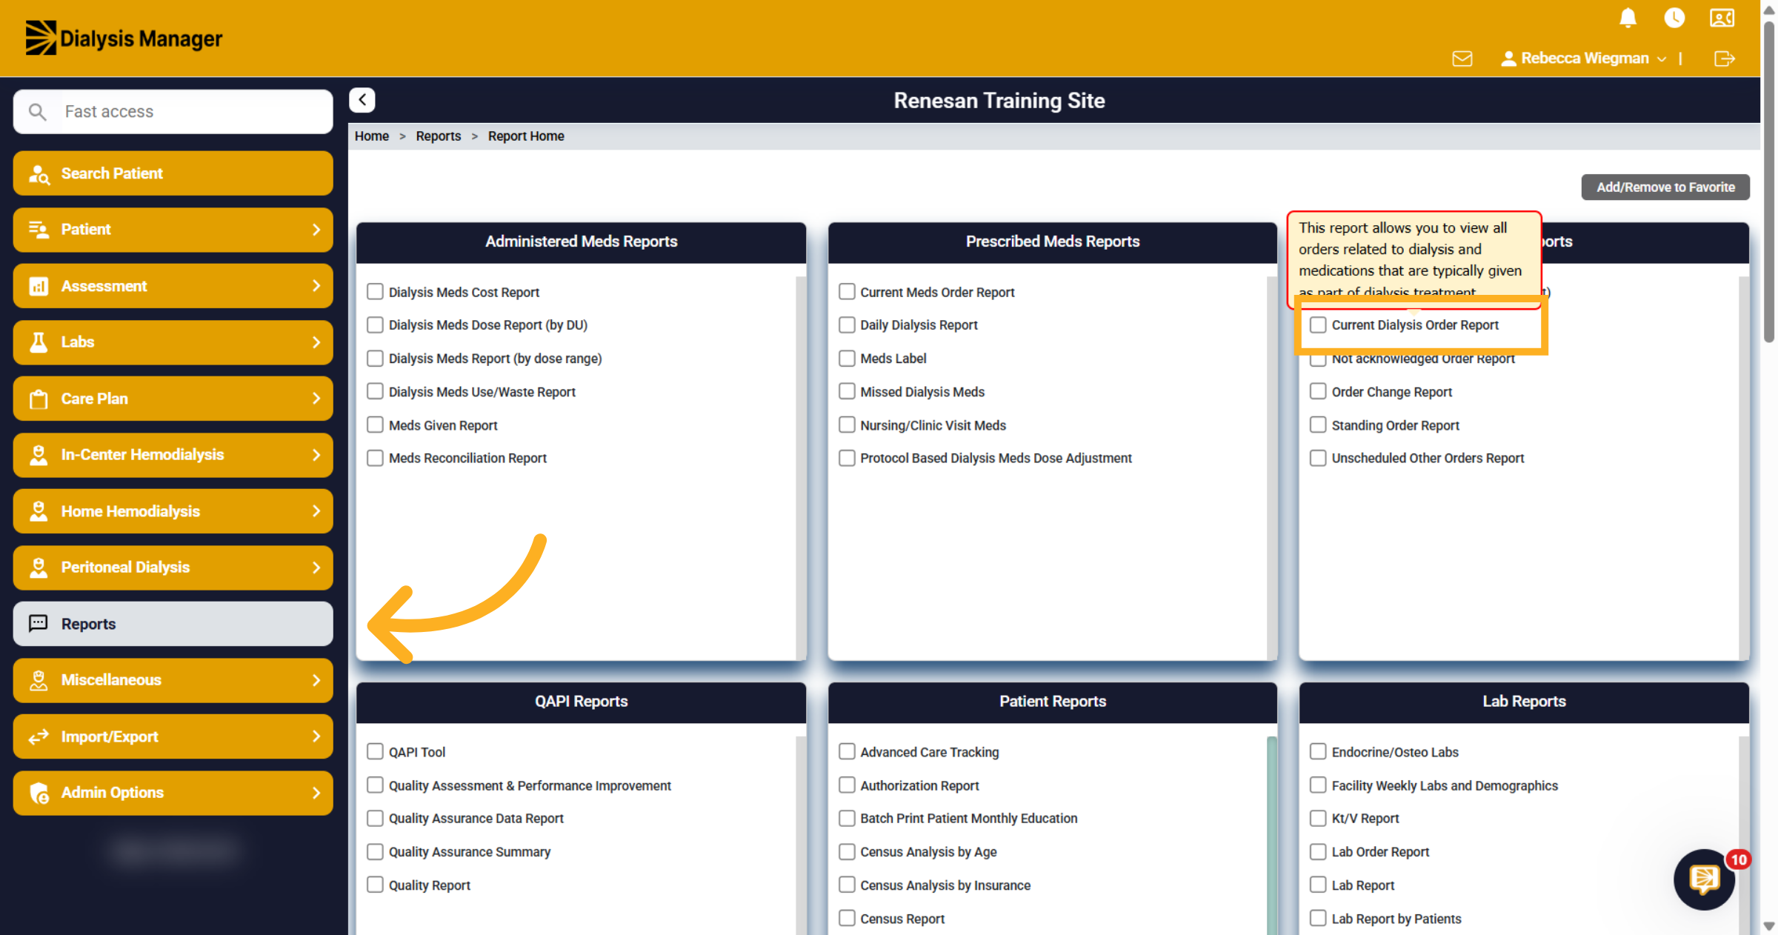Check the Current Meds Order Report box
1778x935 pixels.
tap(847, 292)
